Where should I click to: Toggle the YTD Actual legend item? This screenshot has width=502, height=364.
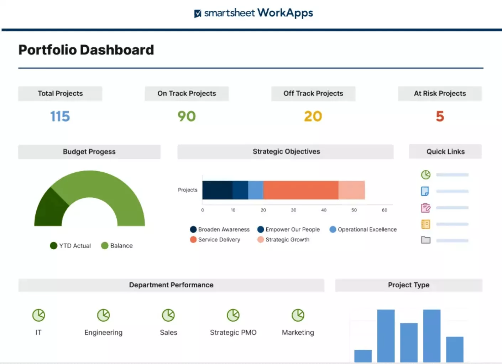point(70,246)
